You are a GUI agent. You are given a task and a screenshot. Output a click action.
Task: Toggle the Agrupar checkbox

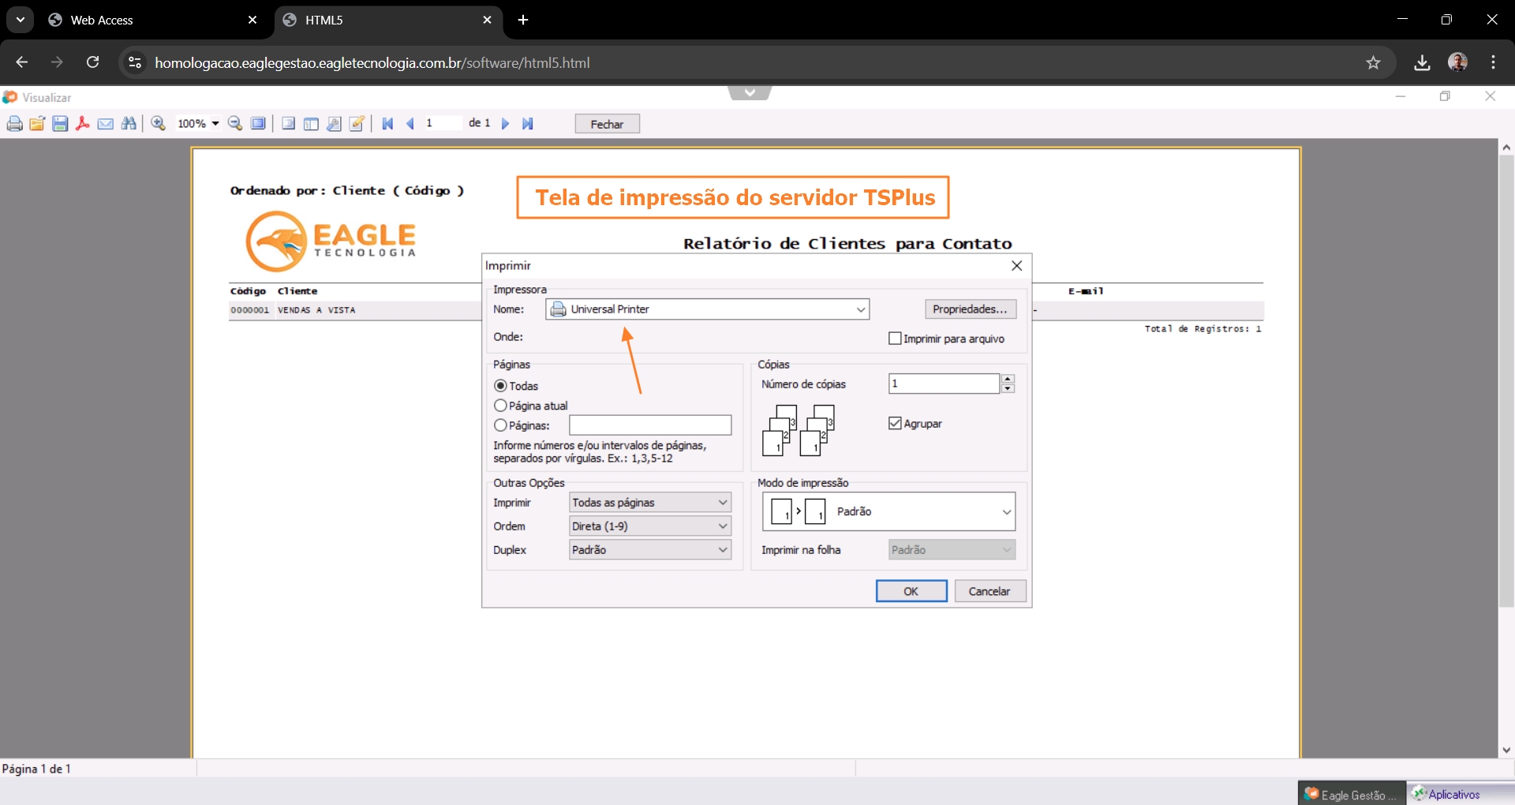(x=895, y=424)
